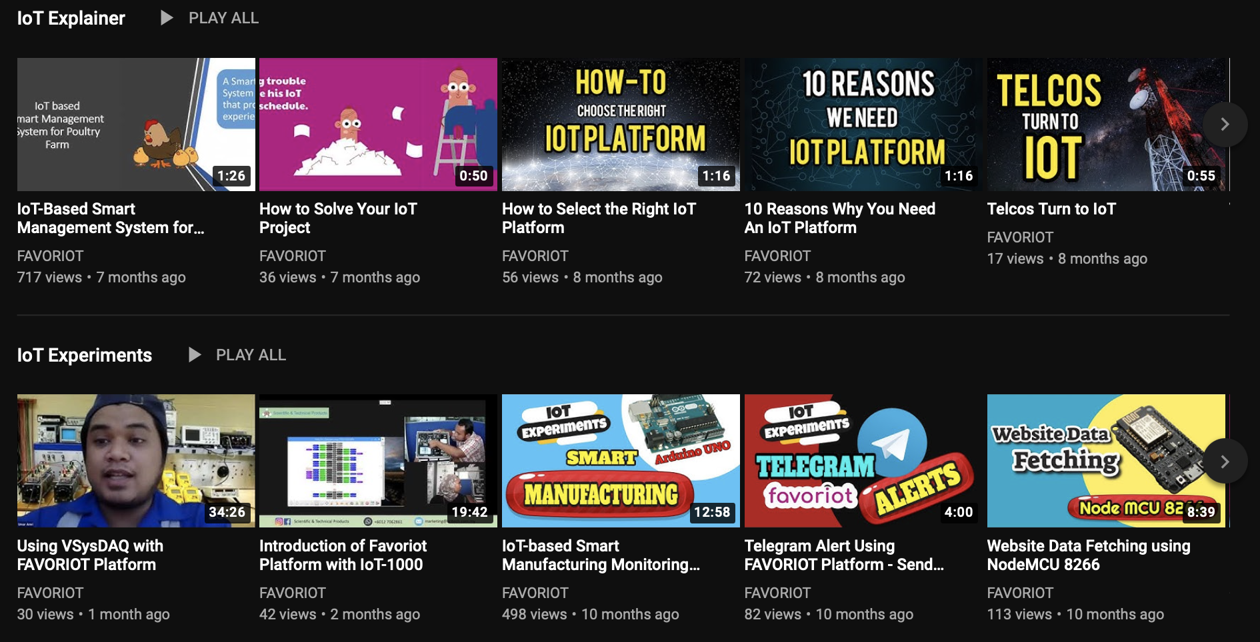Play the 19:42 IoT-1000 introduction thumbnail
Viewport: 1260px width, 642px height.
tap(378, 461)
